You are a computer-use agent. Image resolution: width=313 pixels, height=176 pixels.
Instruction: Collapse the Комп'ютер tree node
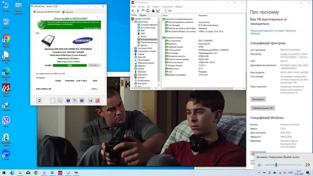pyautogui.click(x=133, y=22)
